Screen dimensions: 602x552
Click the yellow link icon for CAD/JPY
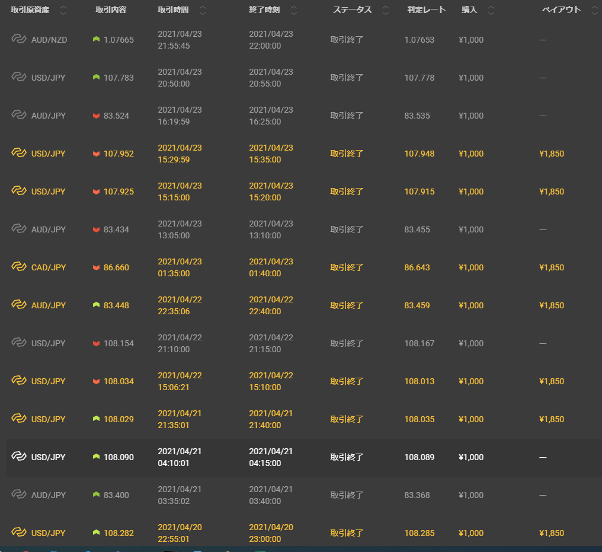19,266
